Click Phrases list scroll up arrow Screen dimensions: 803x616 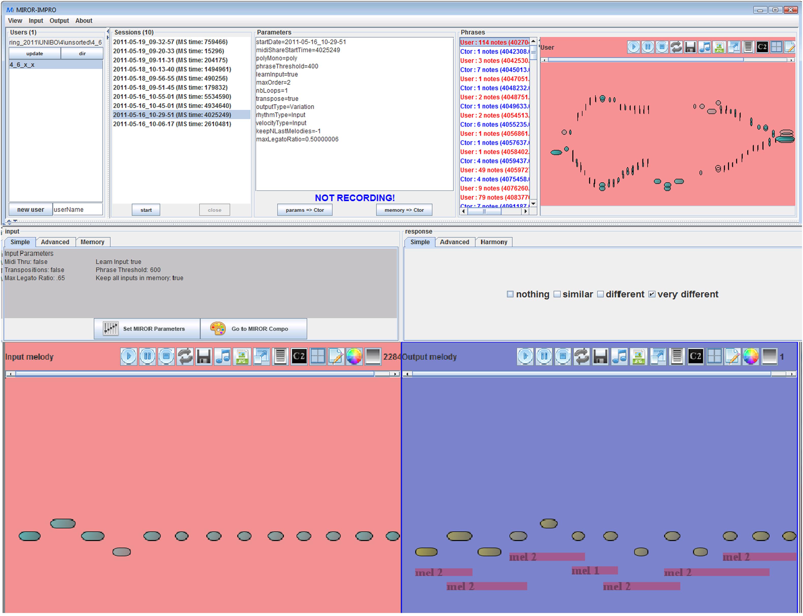click(534, 41)
